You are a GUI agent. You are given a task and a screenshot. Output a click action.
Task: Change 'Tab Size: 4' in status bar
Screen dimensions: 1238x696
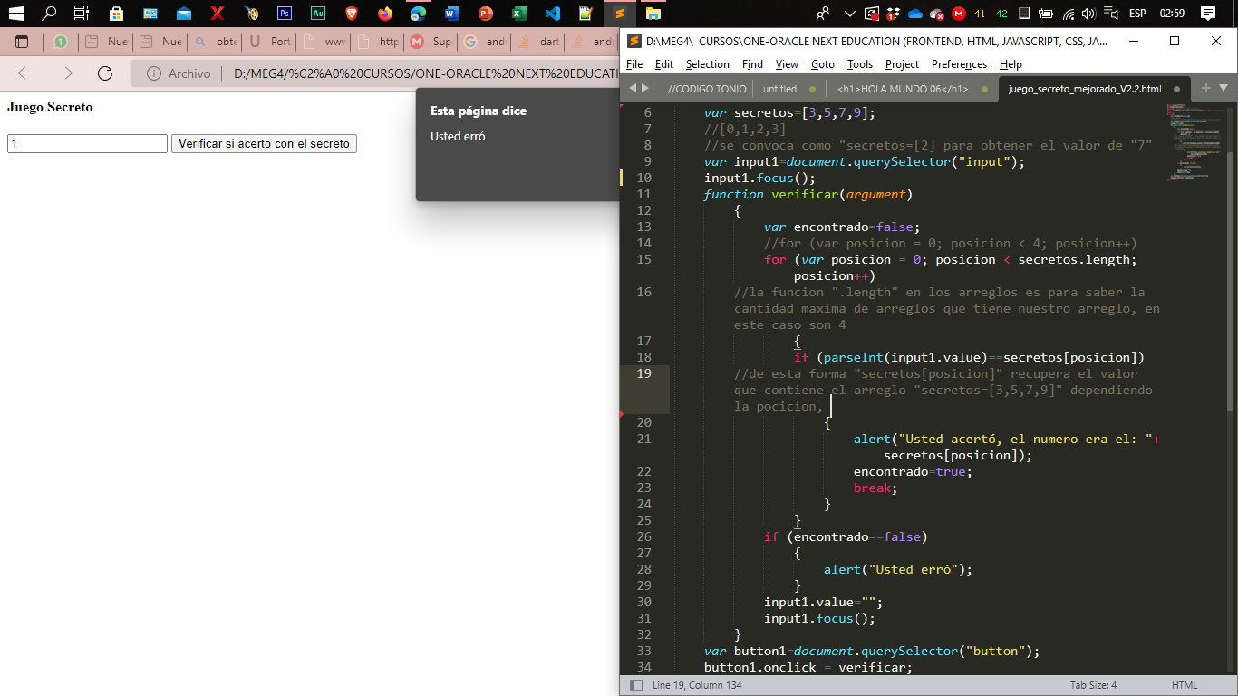(1093, 685)
